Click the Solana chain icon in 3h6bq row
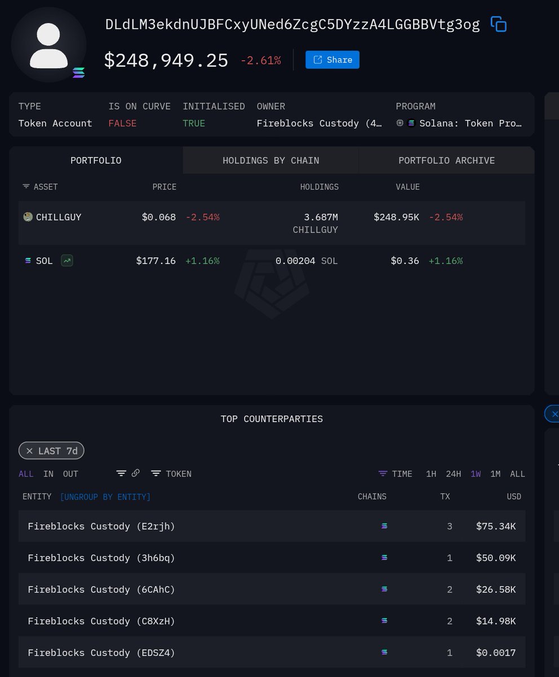The width and height of the screenshot is (559, 677). 384,558
